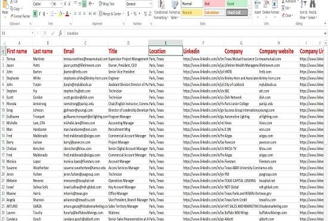Open the Calibri font name dropdown
Image resolution: width=328 pixels, height=221 pixels.
(51, 4)
